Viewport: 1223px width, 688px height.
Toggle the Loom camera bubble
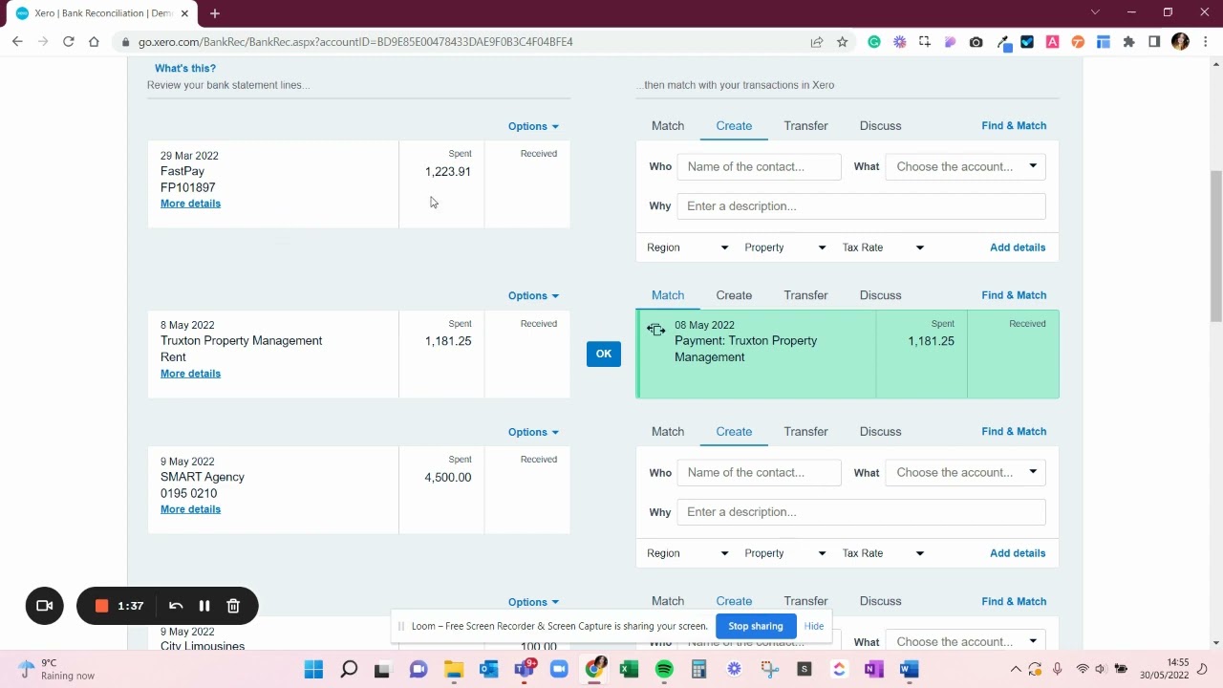tap(44, 606)
